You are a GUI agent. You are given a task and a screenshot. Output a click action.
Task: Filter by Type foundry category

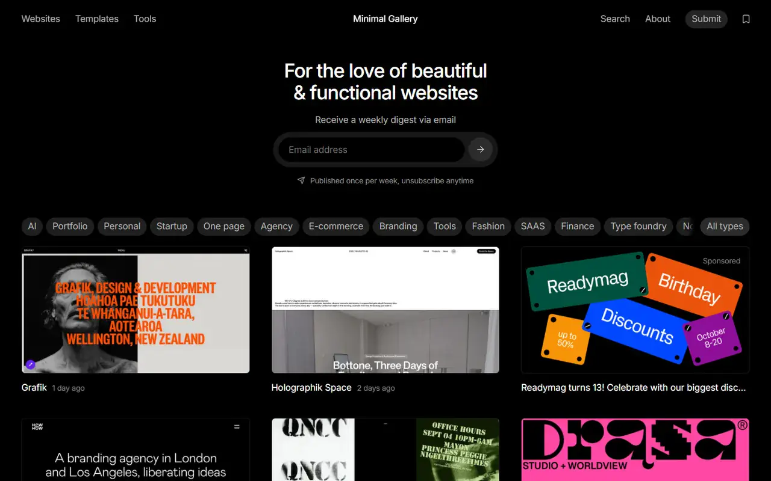pos(638,226)
